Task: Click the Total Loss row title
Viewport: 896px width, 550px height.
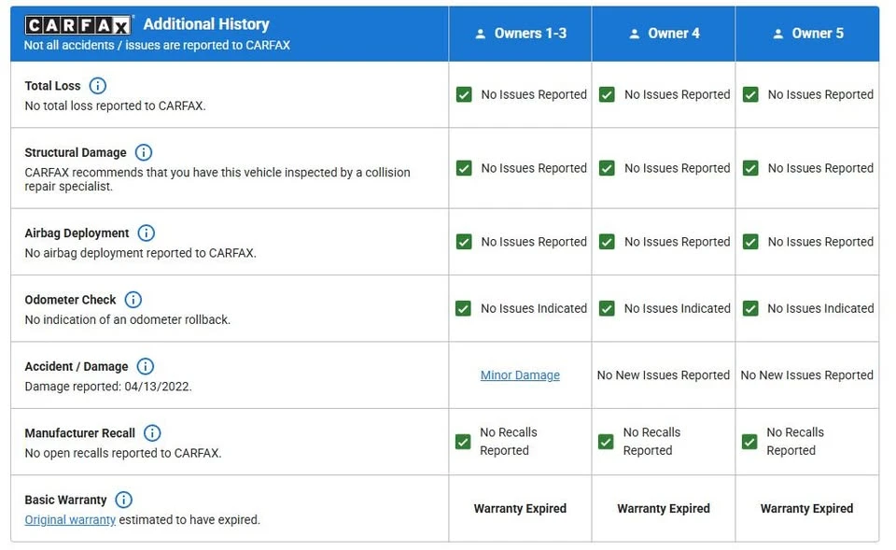Action: (52, 86)
